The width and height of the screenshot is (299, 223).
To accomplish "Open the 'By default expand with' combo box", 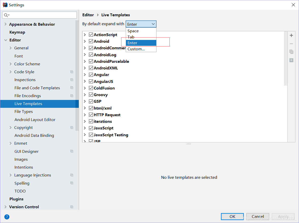I will 141,24.
